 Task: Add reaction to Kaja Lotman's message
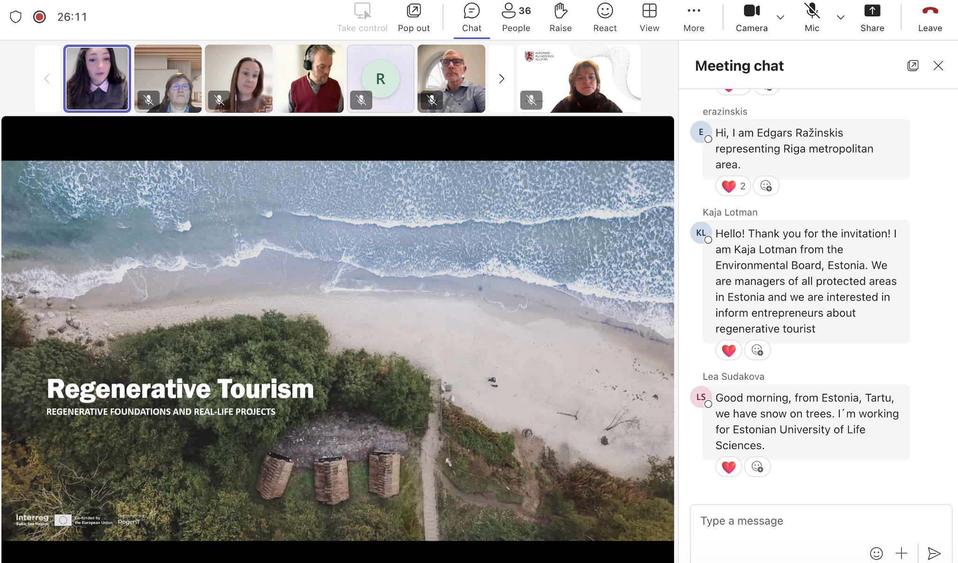point(757,350)
